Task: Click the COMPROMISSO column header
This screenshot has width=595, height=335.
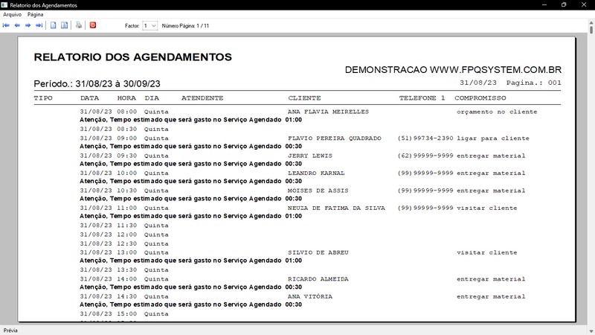Action: [x=480, y=98]
